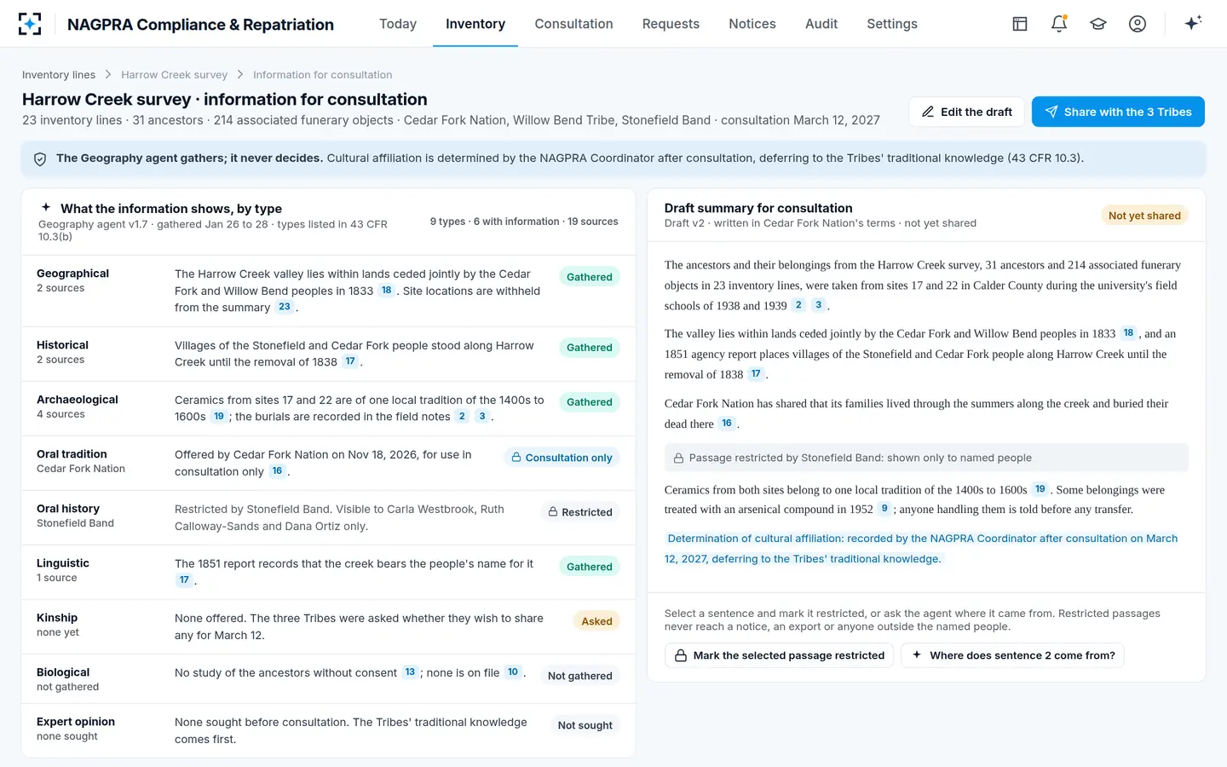1227x767 pixels.
Task: Ask where sentence 2 comes from
Action: pos(1012,655)
